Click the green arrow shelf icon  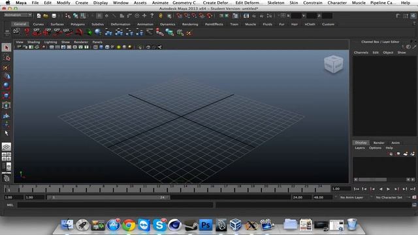coord(89,32)
